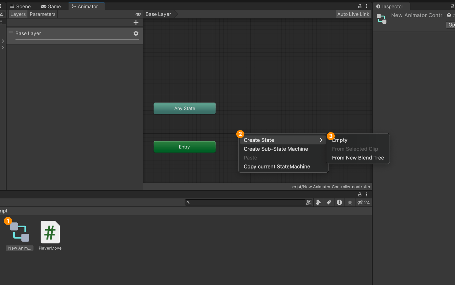455x285 pixels.
Task: Open the Parameters tab in Animator
Action: (43, 14)
